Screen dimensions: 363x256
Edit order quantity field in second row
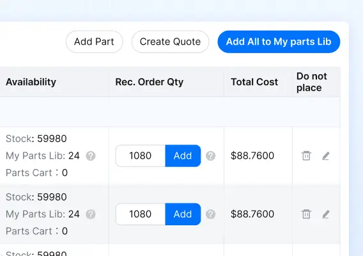[x=141, y=214]
